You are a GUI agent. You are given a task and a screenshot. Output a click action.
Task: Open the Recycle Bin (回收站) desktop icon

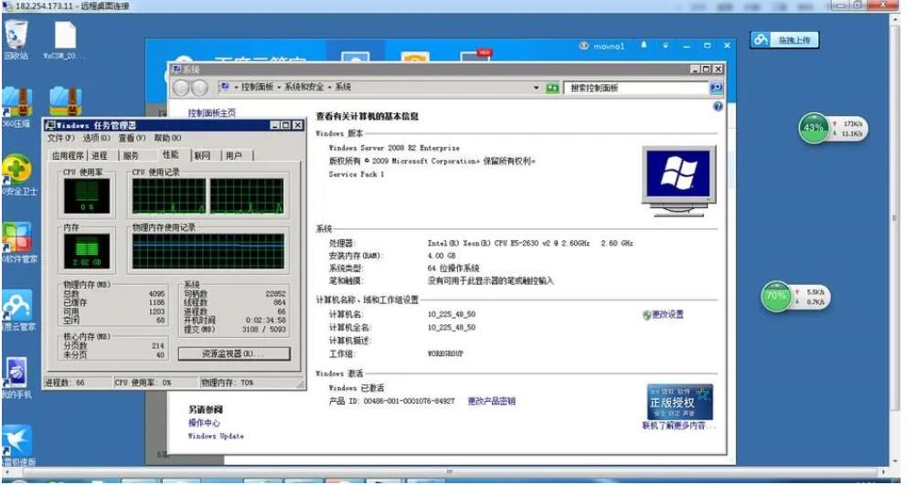(16, 35)
